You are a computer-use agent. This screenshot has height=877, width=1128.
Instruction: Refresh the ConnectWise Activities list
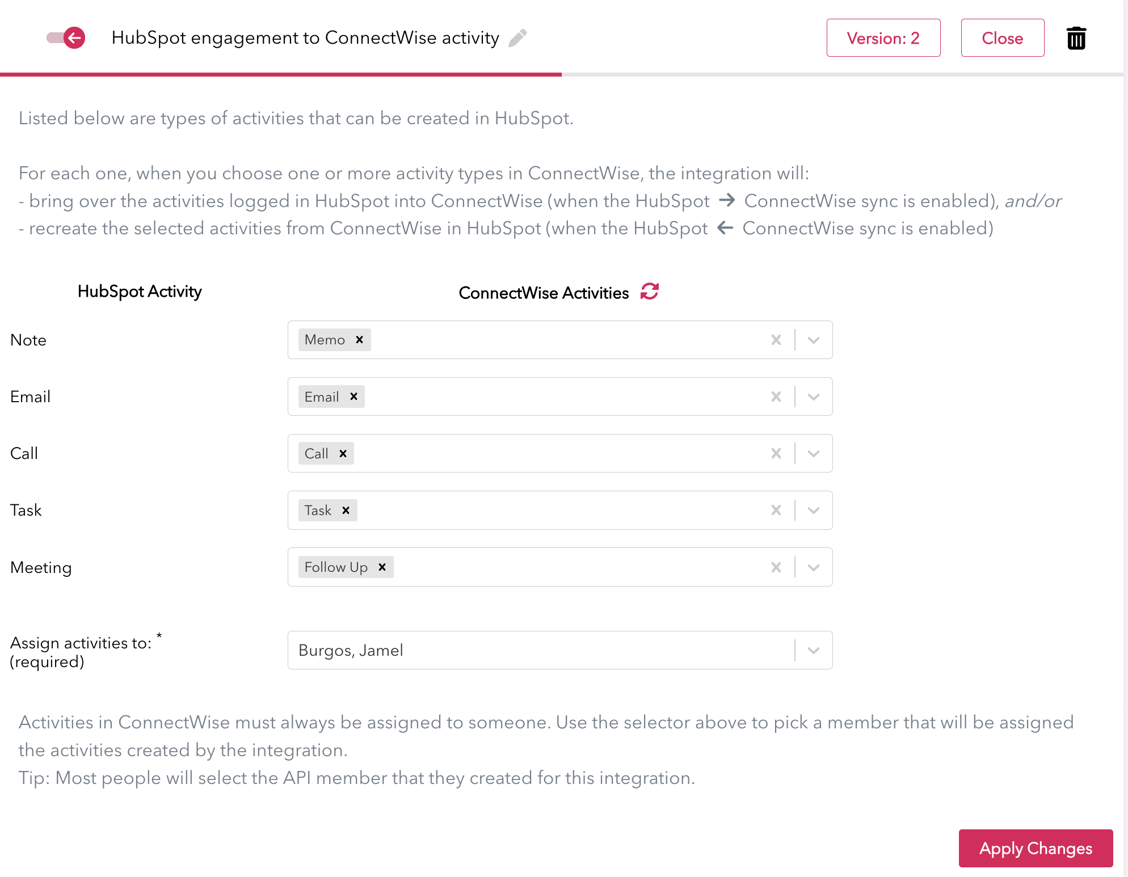pos(649,292)
